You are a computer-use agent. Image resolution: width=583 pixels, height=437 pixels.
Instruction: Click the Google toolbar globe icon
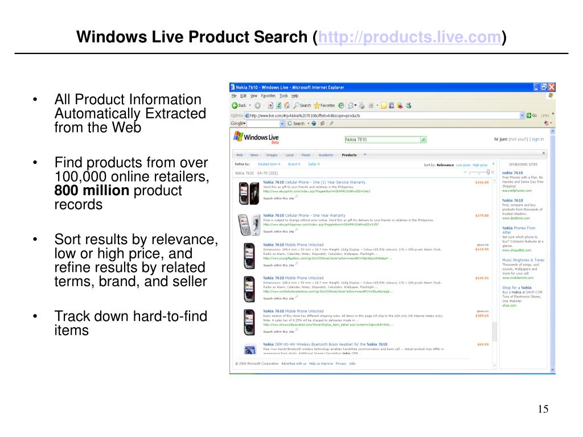[314, 123]
